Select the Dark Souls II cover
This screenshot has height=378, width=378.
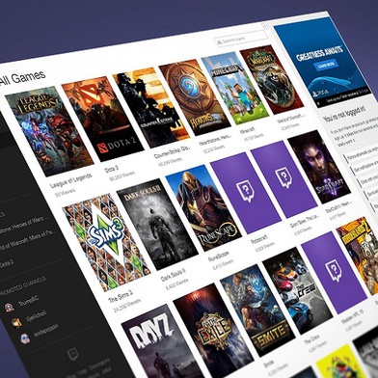click(x=157, y=224)
